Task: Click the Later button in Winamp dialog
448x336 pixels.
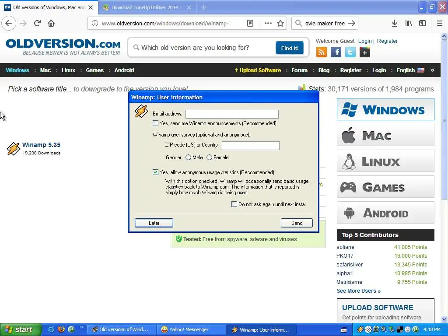Action: click(154, 223)
